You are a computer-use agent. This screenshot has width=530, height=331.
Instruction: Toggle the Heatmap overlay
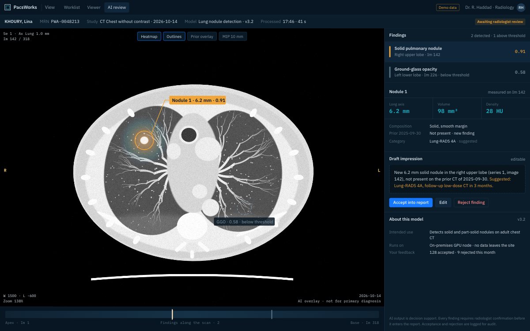point(149,37)
